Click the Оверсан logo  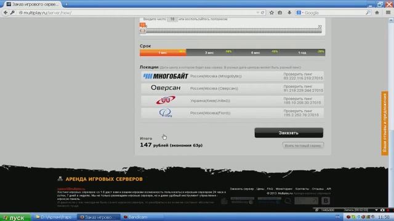point(166,88)
